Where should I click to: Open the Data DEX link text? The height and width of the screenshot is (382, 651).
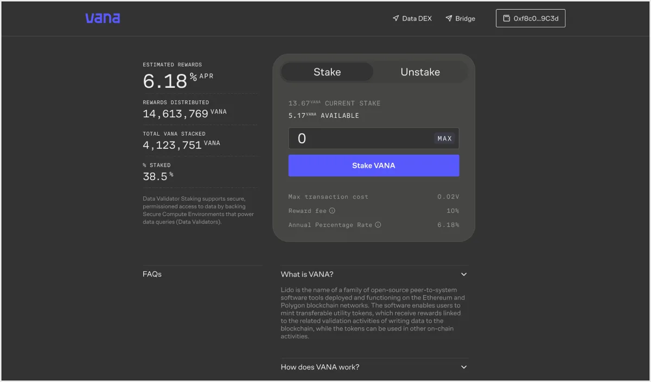(x=417, y=18)
